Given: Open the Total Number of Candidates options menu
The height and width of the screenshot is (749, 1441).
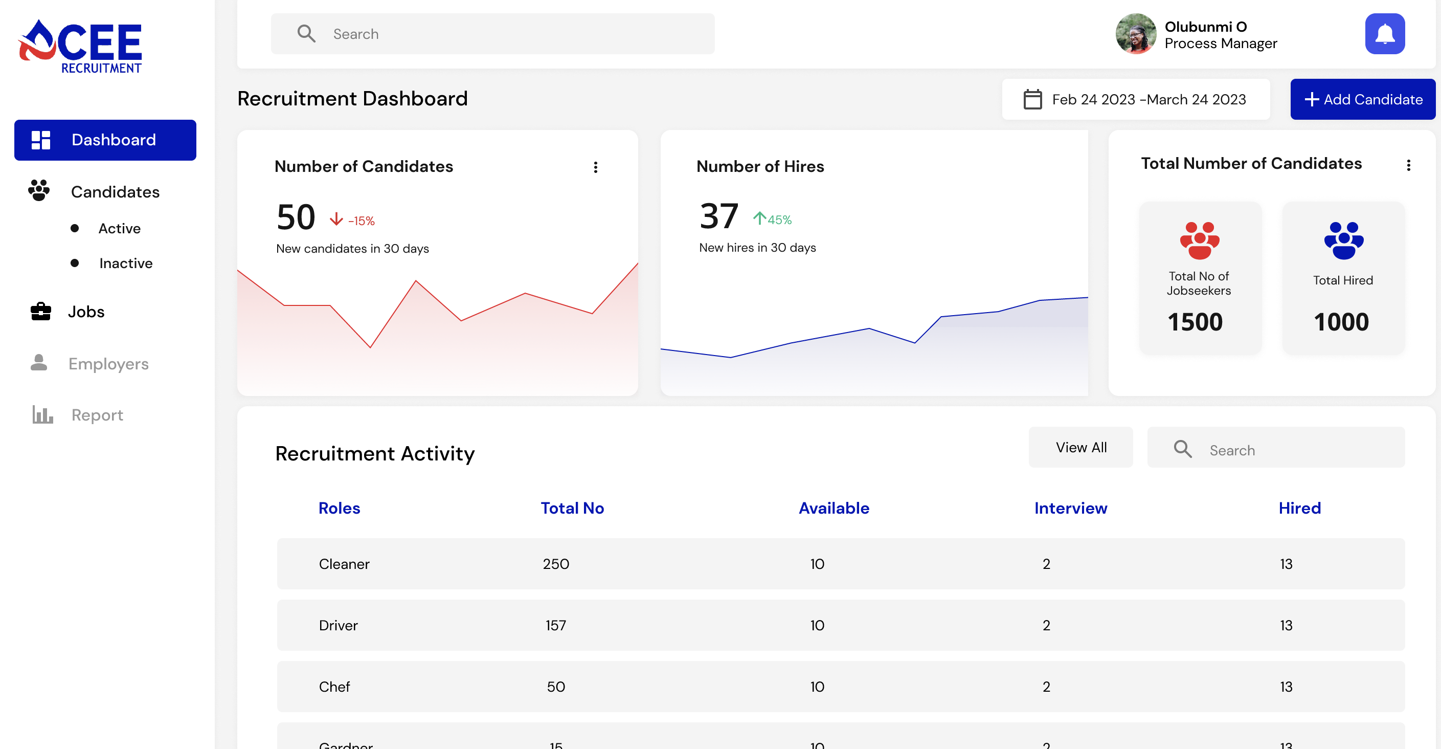Looking at the screenshot, I should tap(1409, 165).
